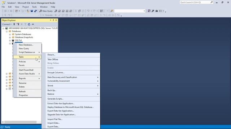Open Data Discovery and Classification submenu
Viewport: 231px width, 129px height.
click(x=71, y=77)
